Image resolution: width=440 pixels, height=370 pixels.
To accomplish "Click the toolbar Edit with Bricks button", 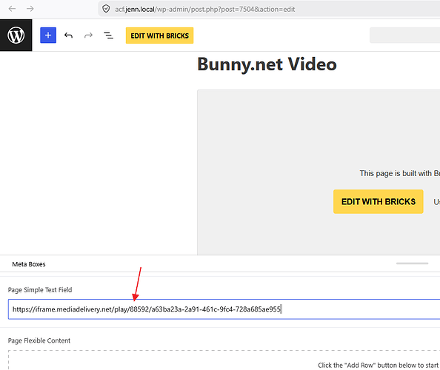I will tap(160, 36).
